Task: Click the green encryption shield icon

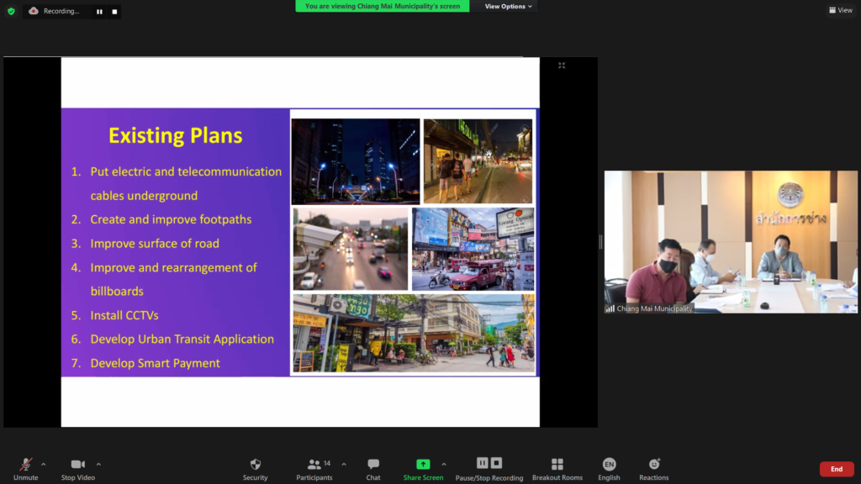Action: pyautogui.click(x=11, y=11)
